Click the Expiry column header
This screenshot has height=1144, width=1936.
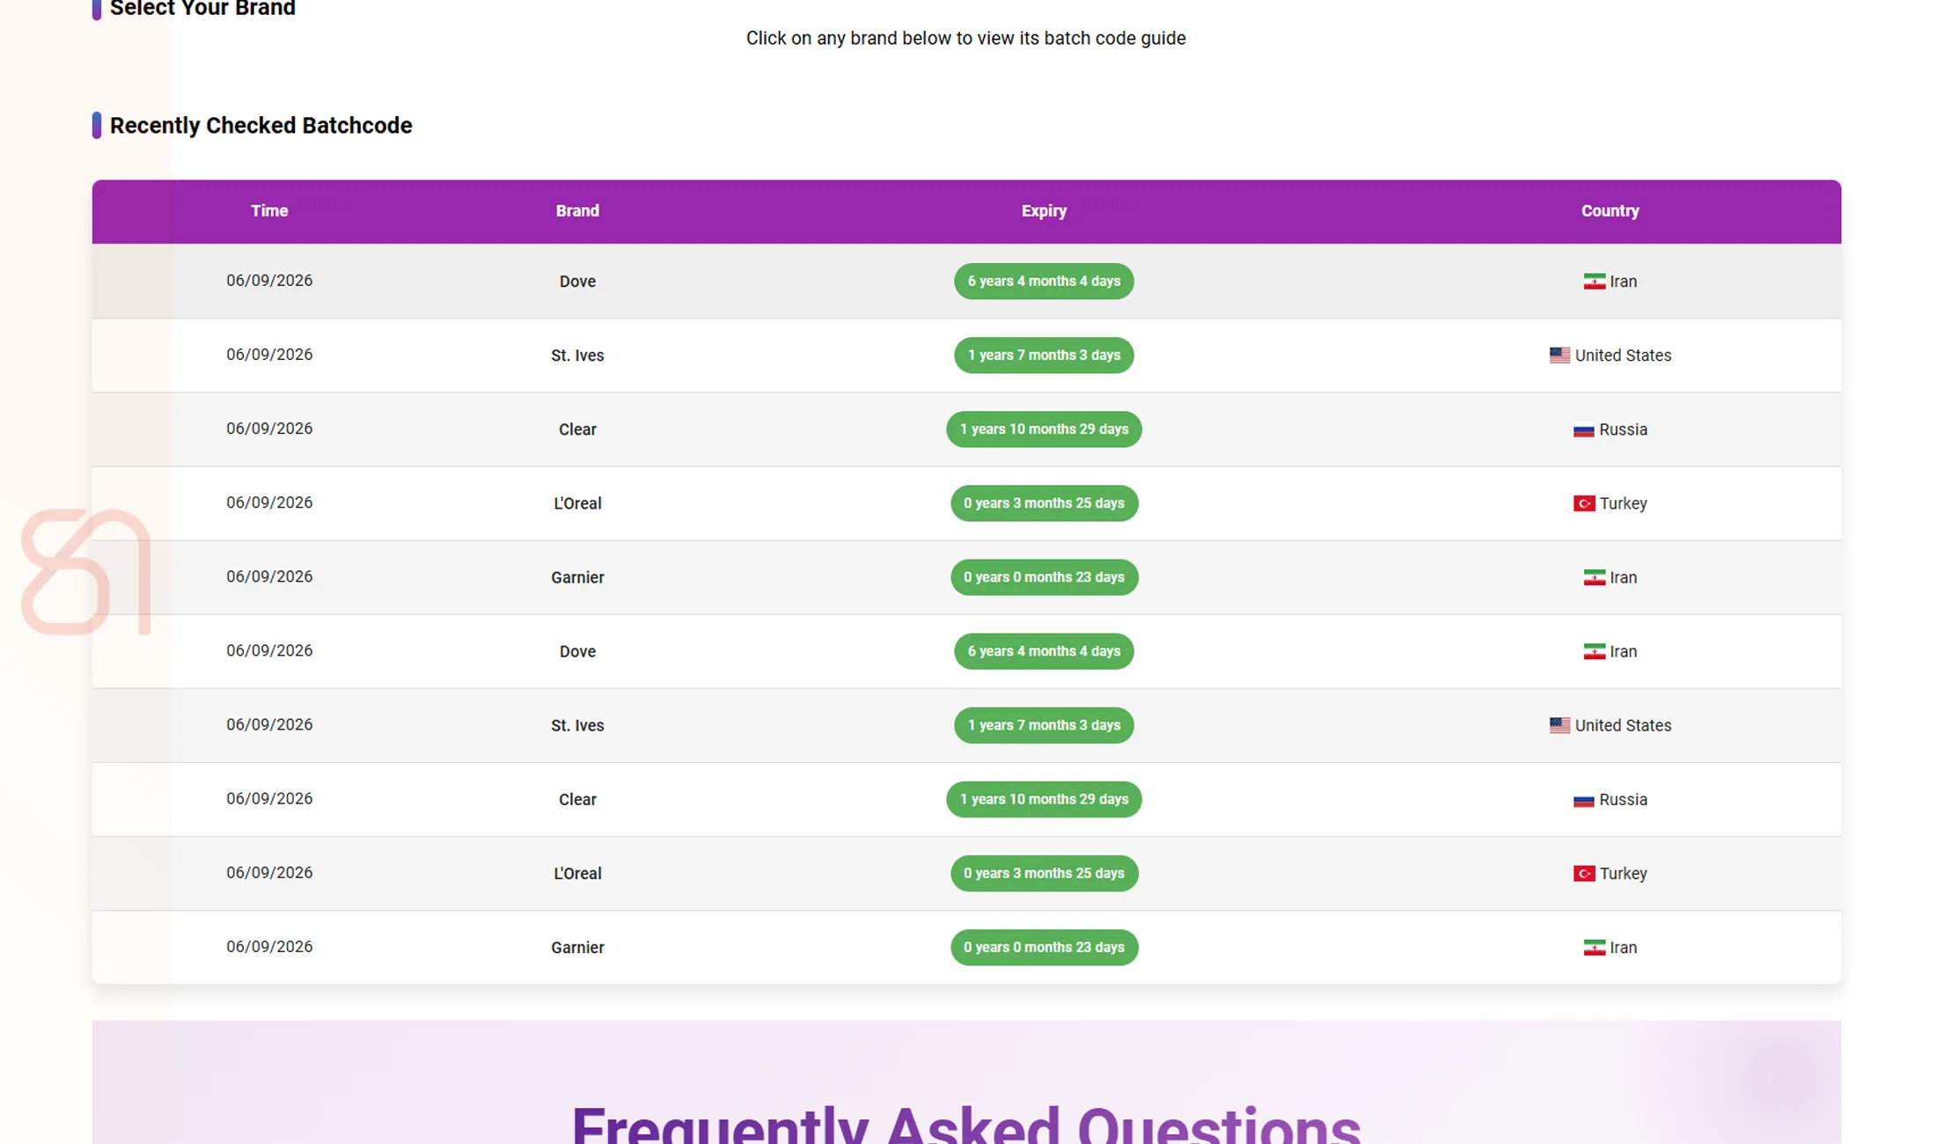[x=1044, y=211]
